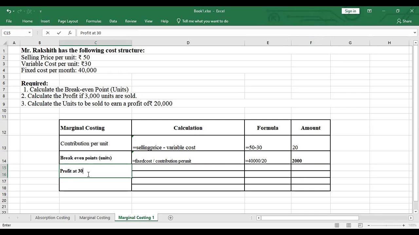Expand the Name Box dropdown arrow
Viewport: 419px width, 235px height.
pos(29,33)
